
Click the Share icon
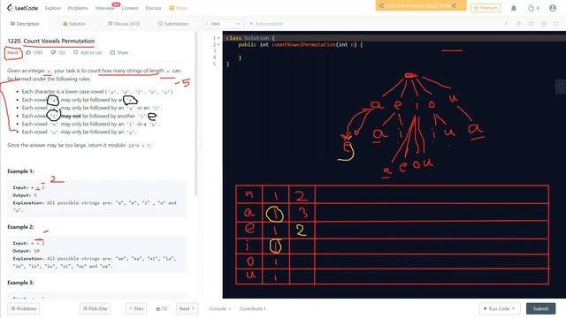pos(112,53)
